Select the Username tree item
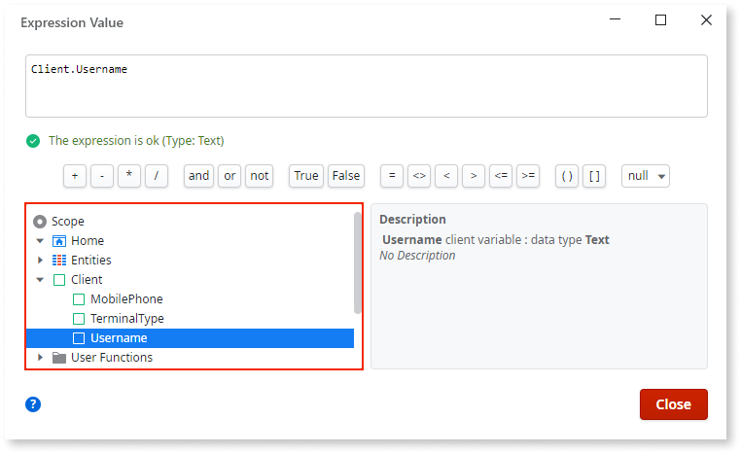Screen dimensions: 741x454 coord(119,338)
